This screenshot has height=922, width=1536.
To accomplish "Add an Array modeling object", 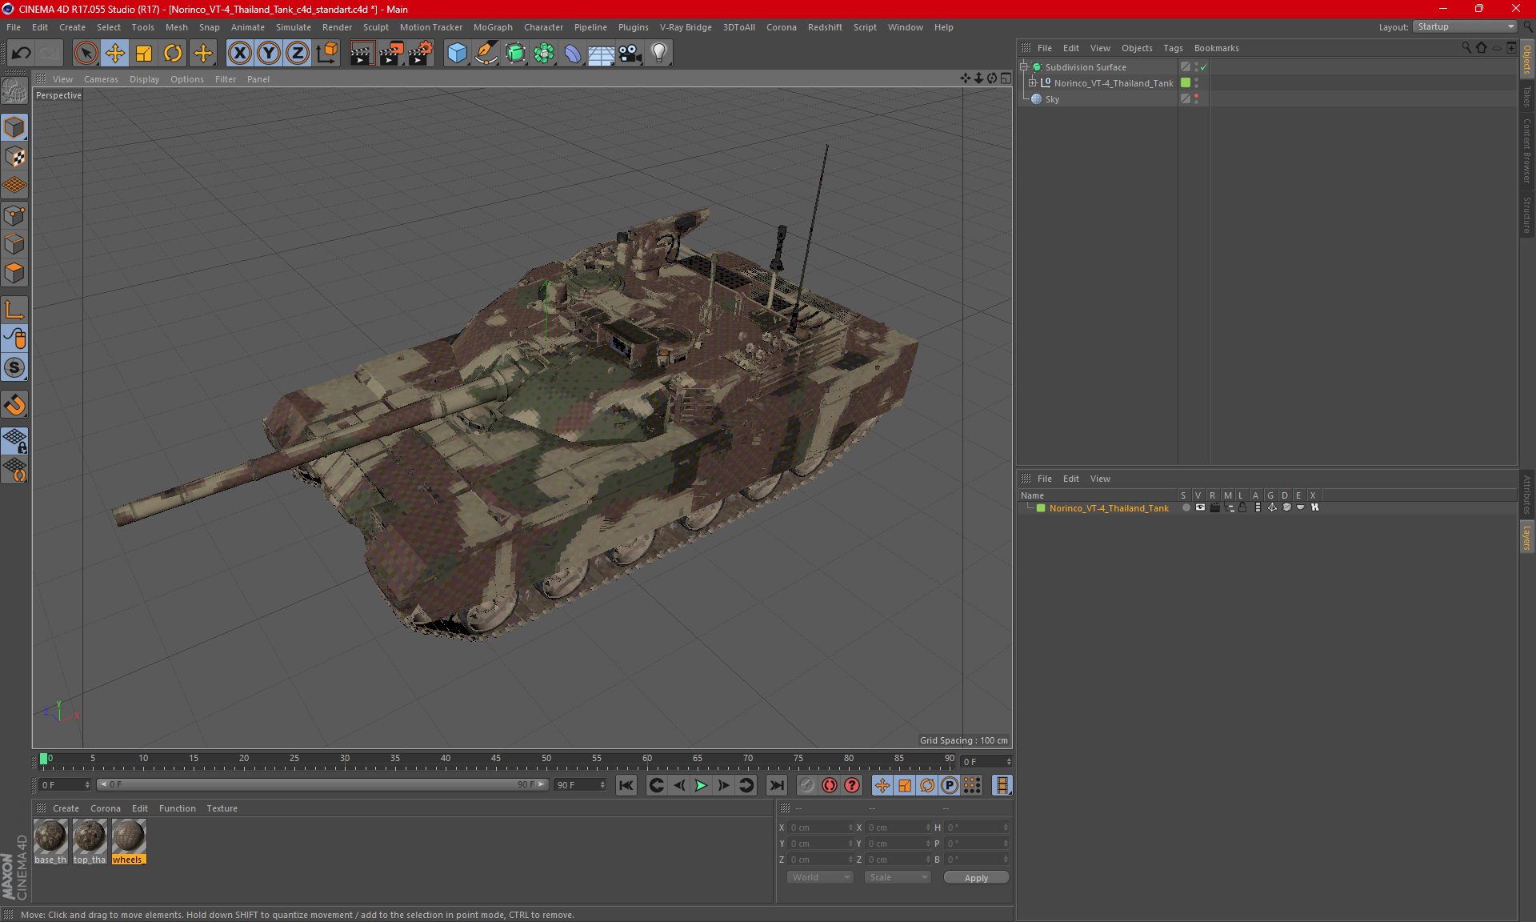I will coord(545,54).
